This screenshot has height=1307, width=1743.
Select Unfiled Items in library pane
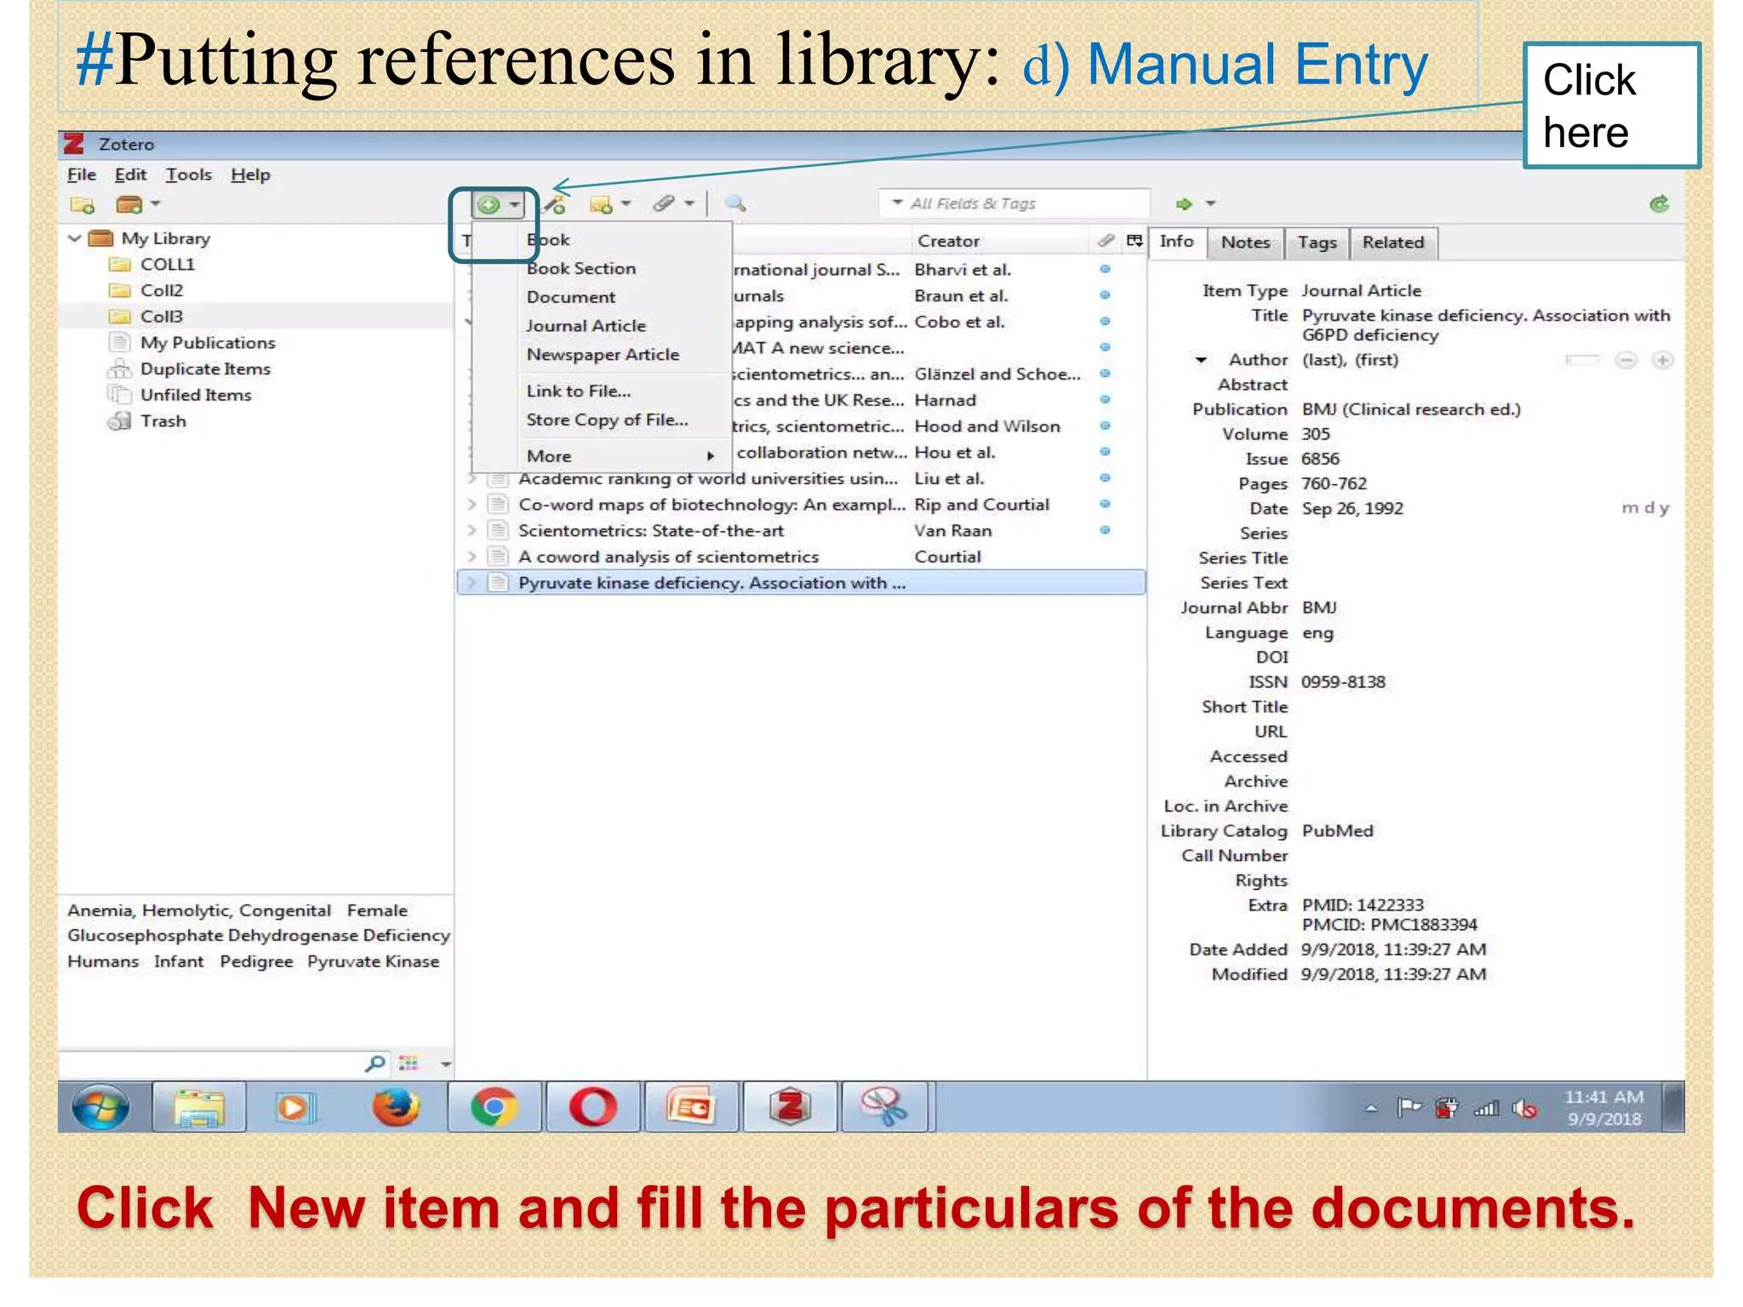[196, 396]
